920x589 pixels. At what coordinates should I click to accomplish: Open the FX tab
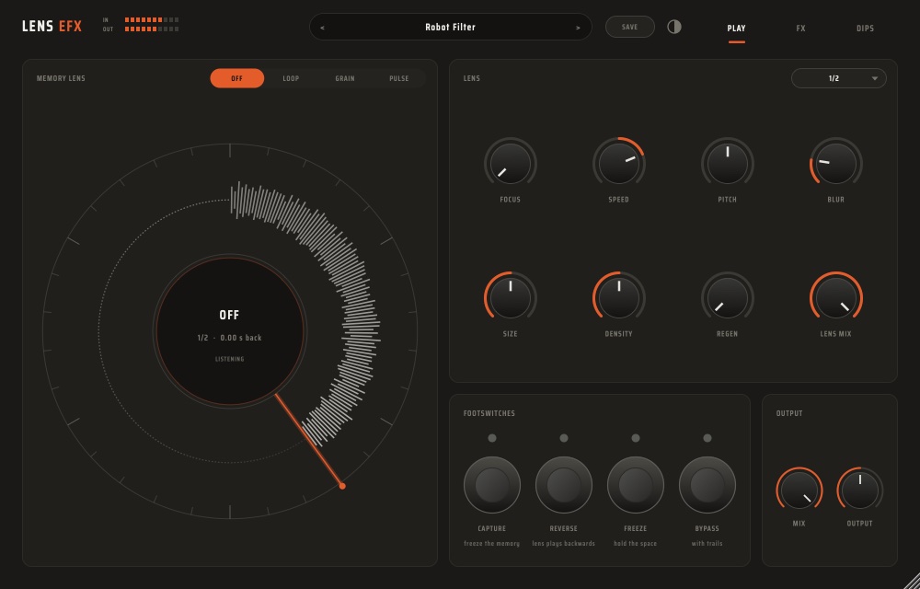coord(801,29)
